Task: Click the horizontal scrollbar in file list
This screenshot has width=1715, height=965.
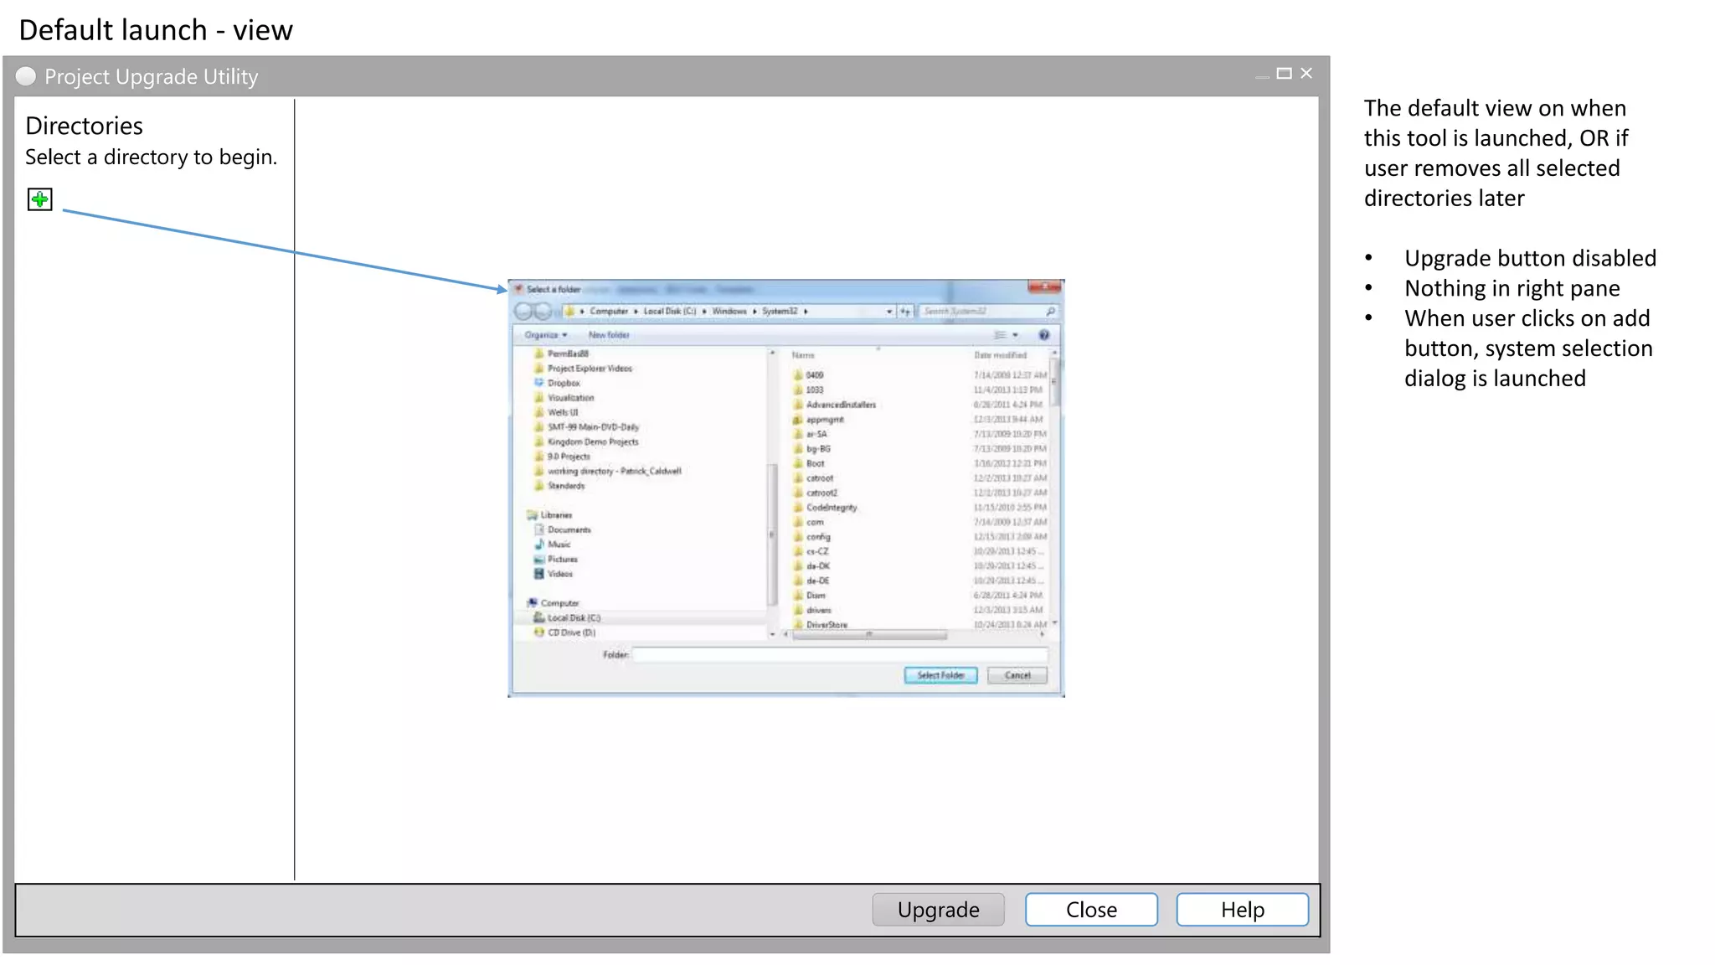Action: coord(869,635)
